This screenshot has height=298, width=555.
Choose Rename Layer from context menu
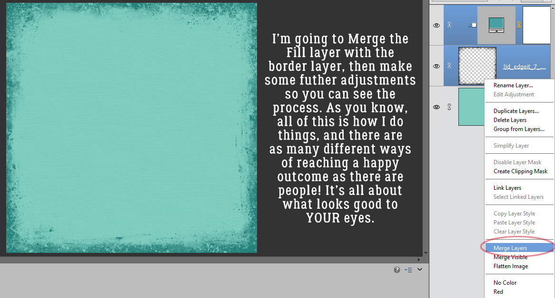[x=513, y=85]
